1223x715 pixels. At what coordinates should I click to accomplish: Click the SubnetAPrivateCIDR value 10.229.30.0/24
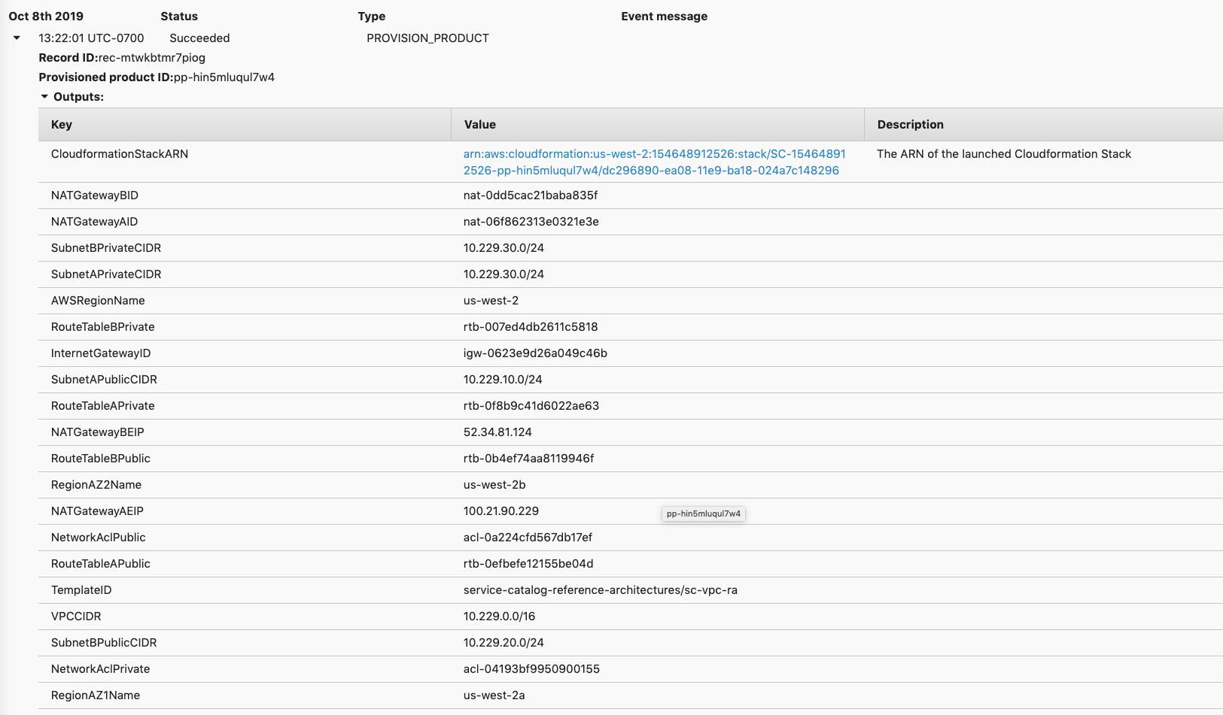point(503,274)
